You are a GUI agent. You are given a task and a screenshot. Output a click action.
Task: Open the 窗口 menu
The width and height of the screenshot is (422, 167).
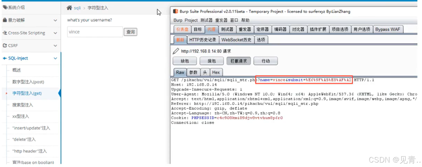[x=234, y=20]
